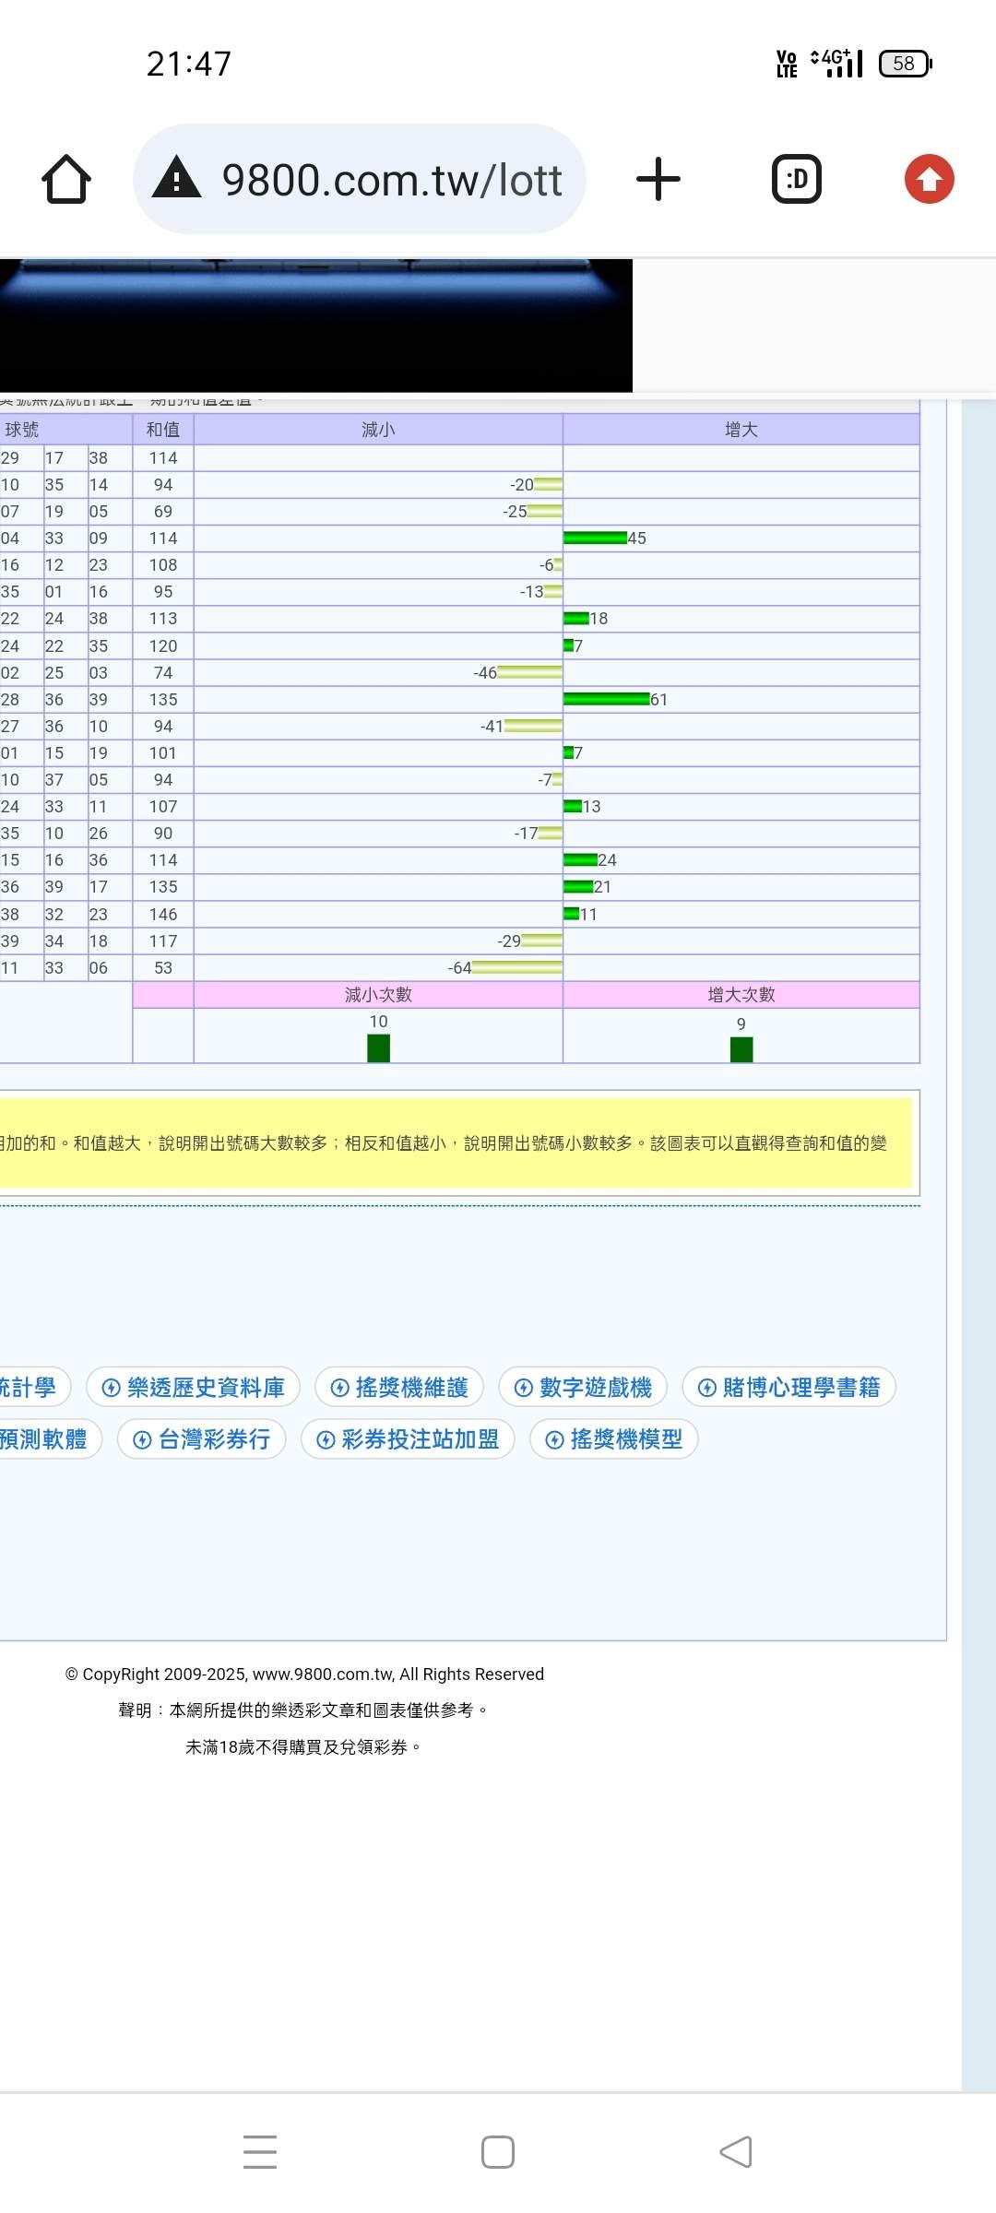Tap the lightning icon beside 彩券投注站加盟
The width and height of the screenshot is (996, 2213).
(x=326, y=1439)
